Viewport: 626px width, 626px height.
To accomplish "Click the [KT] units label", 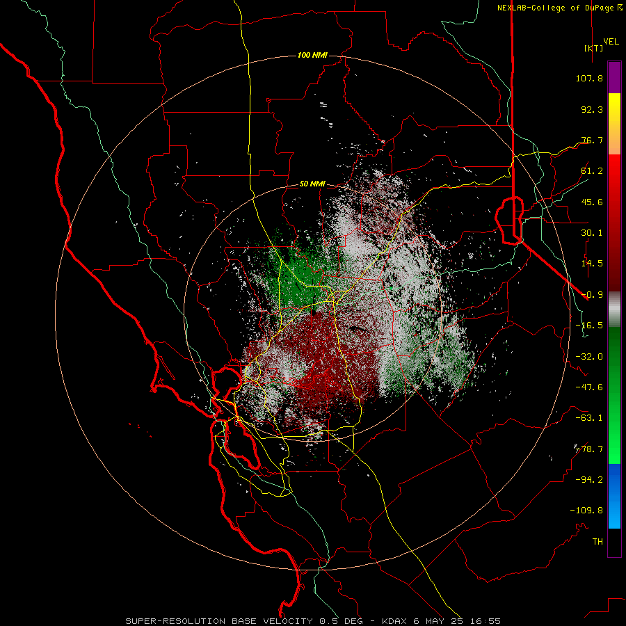I will coord(593,48).
